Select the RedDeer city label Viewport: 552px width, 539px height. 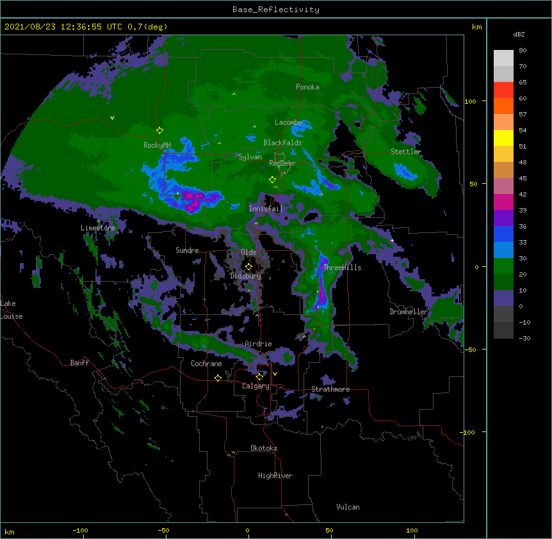(282, 163)
